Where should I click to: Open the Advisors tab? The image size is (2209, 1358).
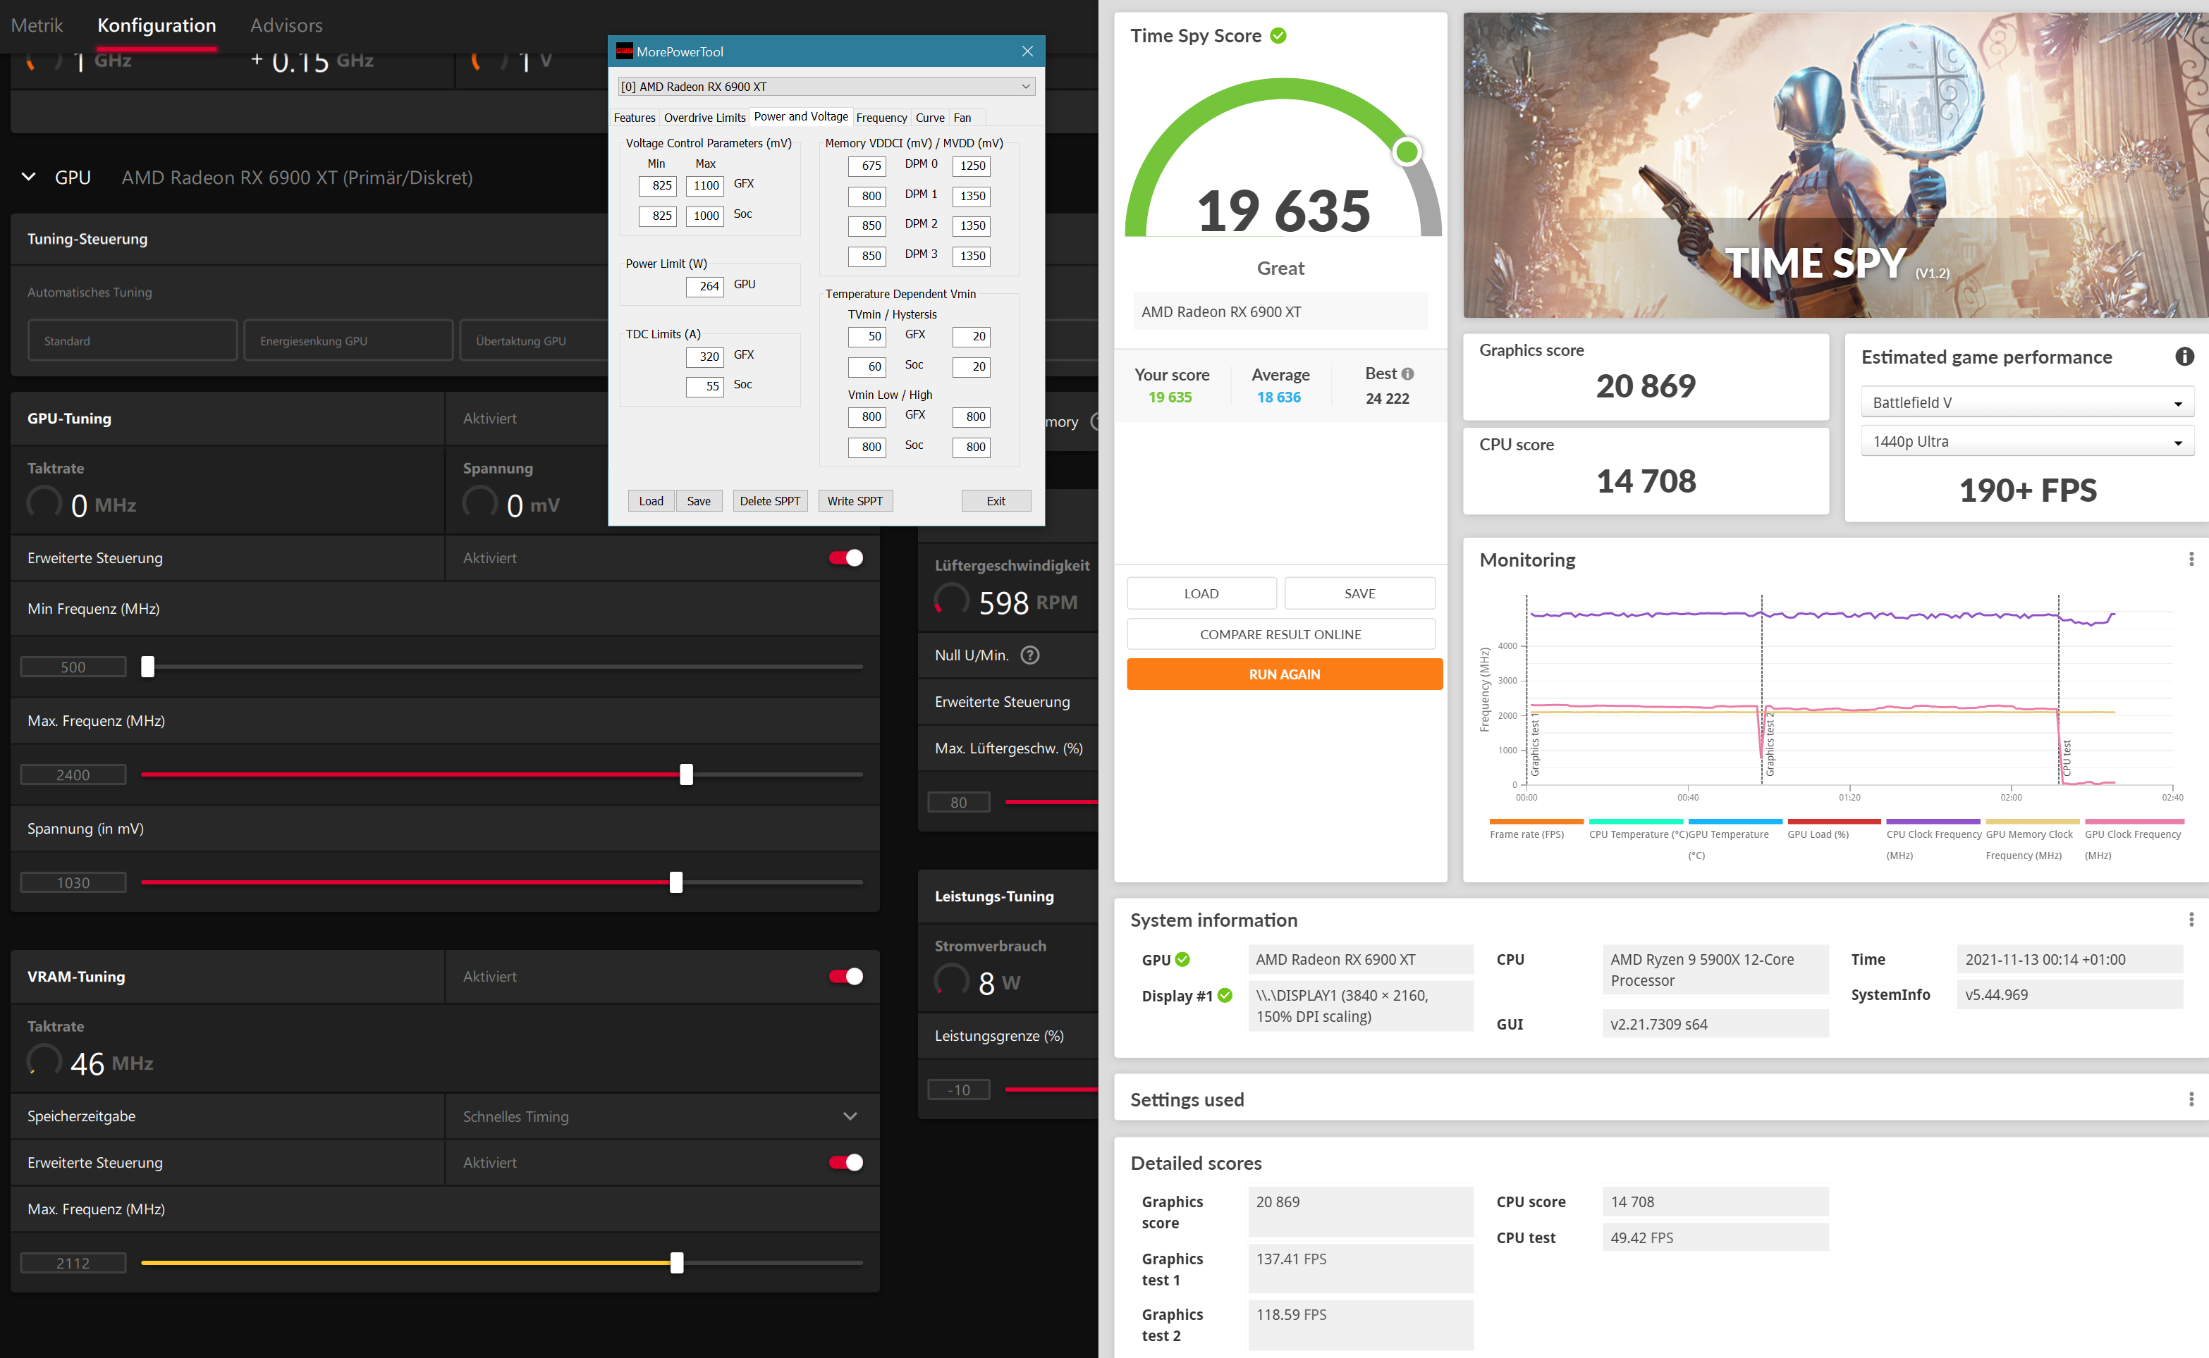[x=286, y=25]
